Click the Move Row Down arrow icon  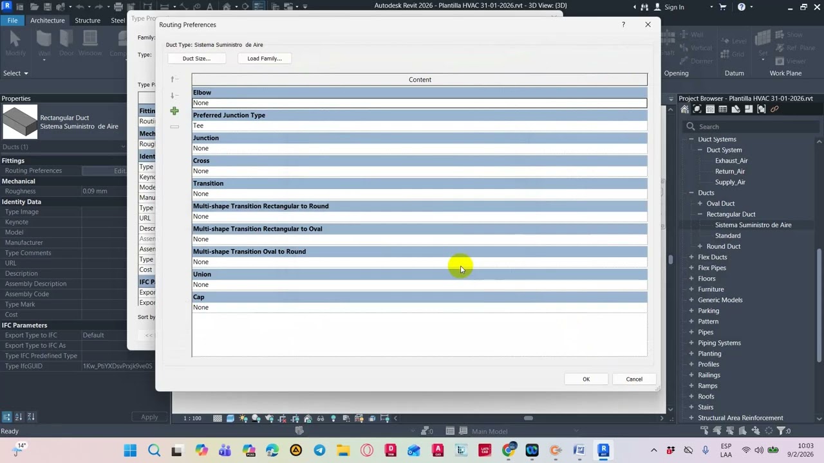coord(174,96)
